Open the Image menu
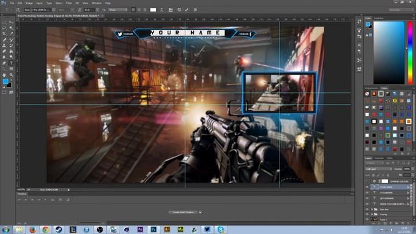 [x=29, y=3]
